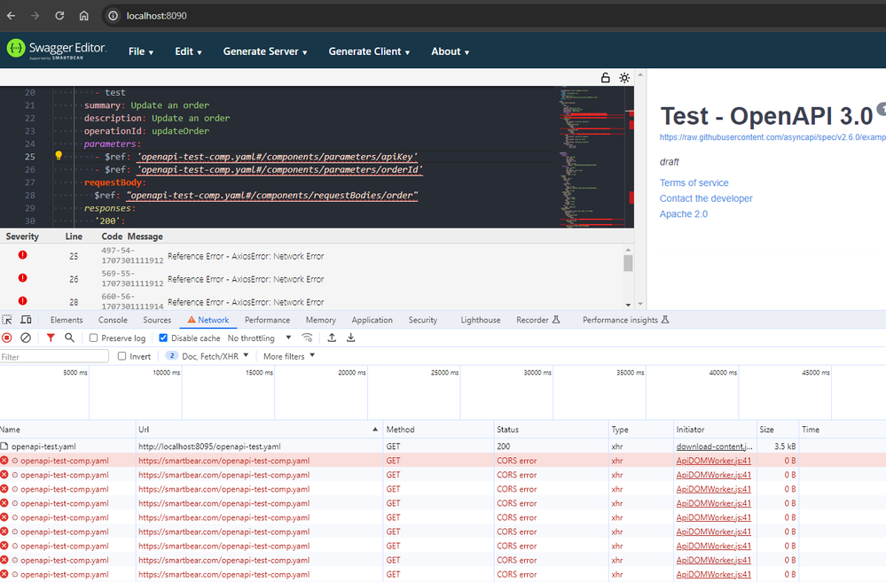Click the export HAR download icon
886x582 pixels.
click(x=350, y=338)
